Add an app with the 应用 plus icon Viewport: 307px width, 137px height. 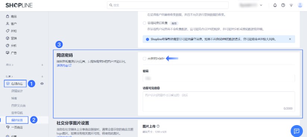[42, 65]
